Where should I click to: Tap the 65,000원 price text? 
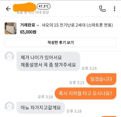28,32
